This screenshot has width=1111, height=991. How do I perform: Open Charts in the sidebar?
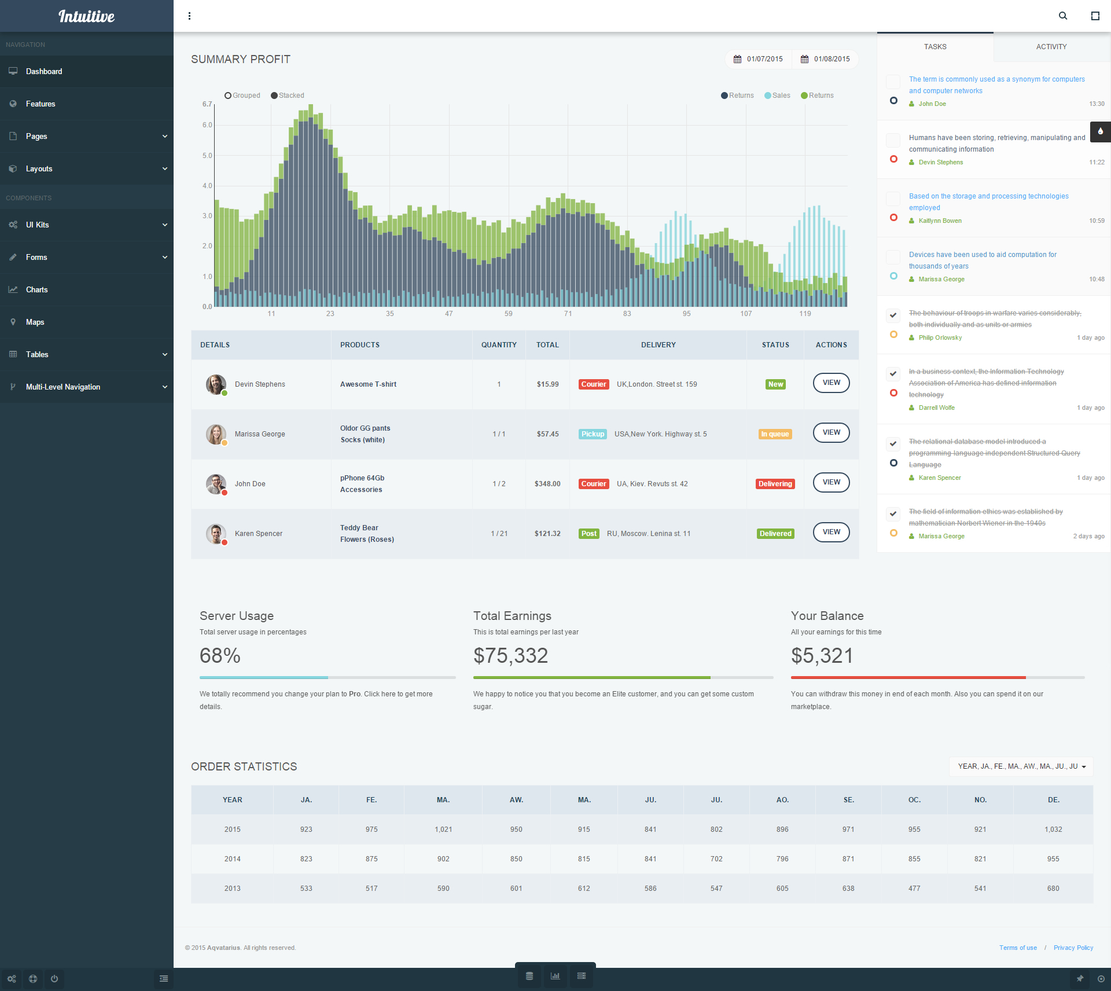point(37,289)
